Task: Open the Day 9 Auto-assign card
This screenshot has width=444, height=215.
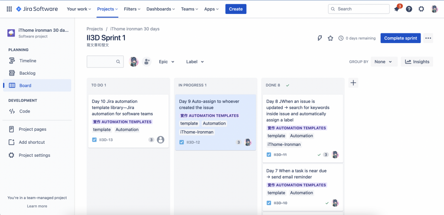Action: 215,122
